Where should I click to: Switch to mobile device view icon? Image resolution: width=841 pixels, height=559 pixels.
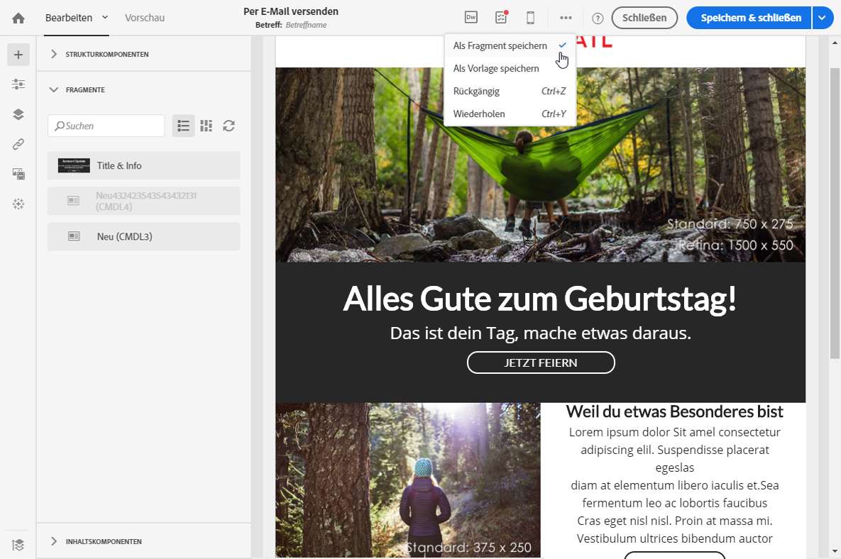coord(530,18)
